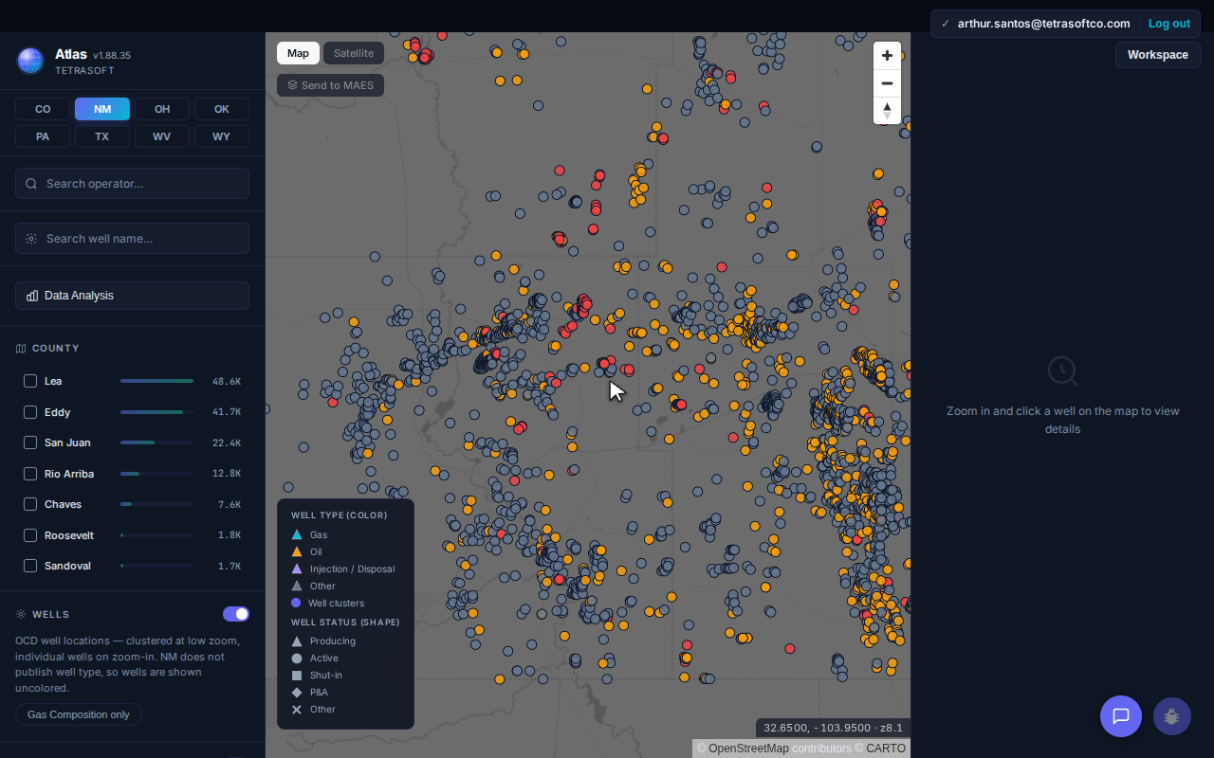This screenshot has height=758, width=1214.
Task: Select the WY state tab
Action: pos(222,136)
